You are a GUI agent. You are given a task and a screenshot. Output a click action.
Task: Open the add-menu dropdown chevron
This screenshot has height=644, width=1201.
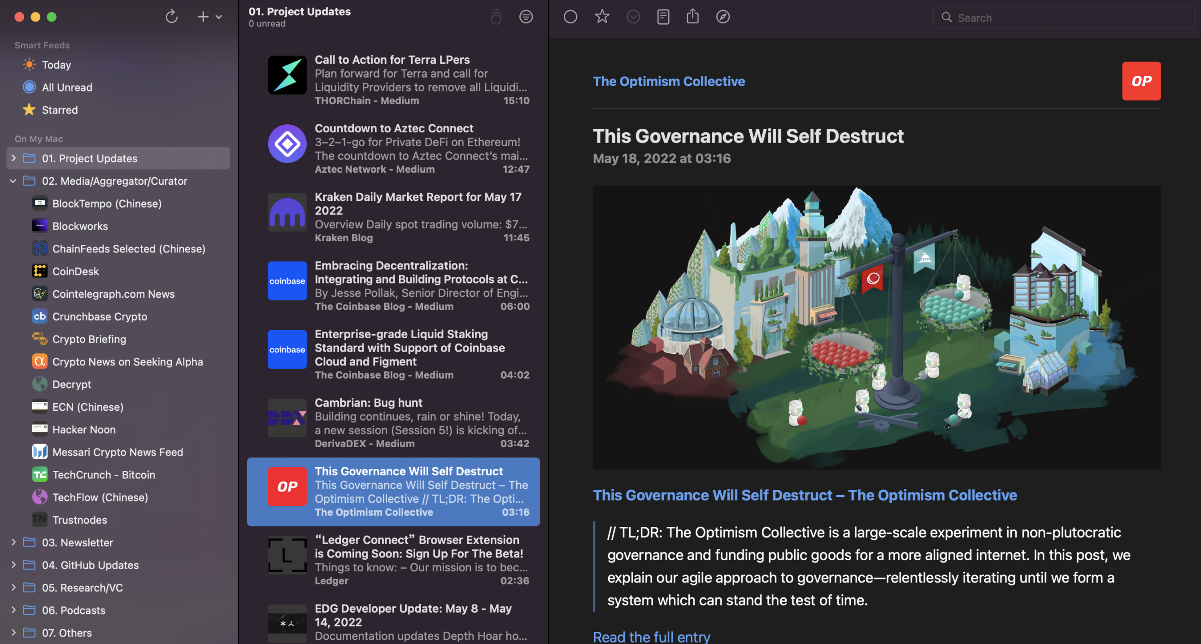click(219, 17)
